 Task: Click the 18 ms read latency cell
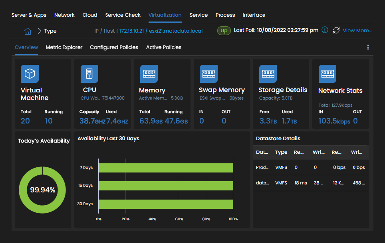(x=301, y=183)
